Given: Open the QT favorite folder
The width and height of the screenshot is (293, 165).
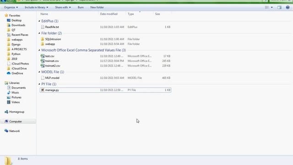Looking at the screenshot, I should tap(13, 30).
